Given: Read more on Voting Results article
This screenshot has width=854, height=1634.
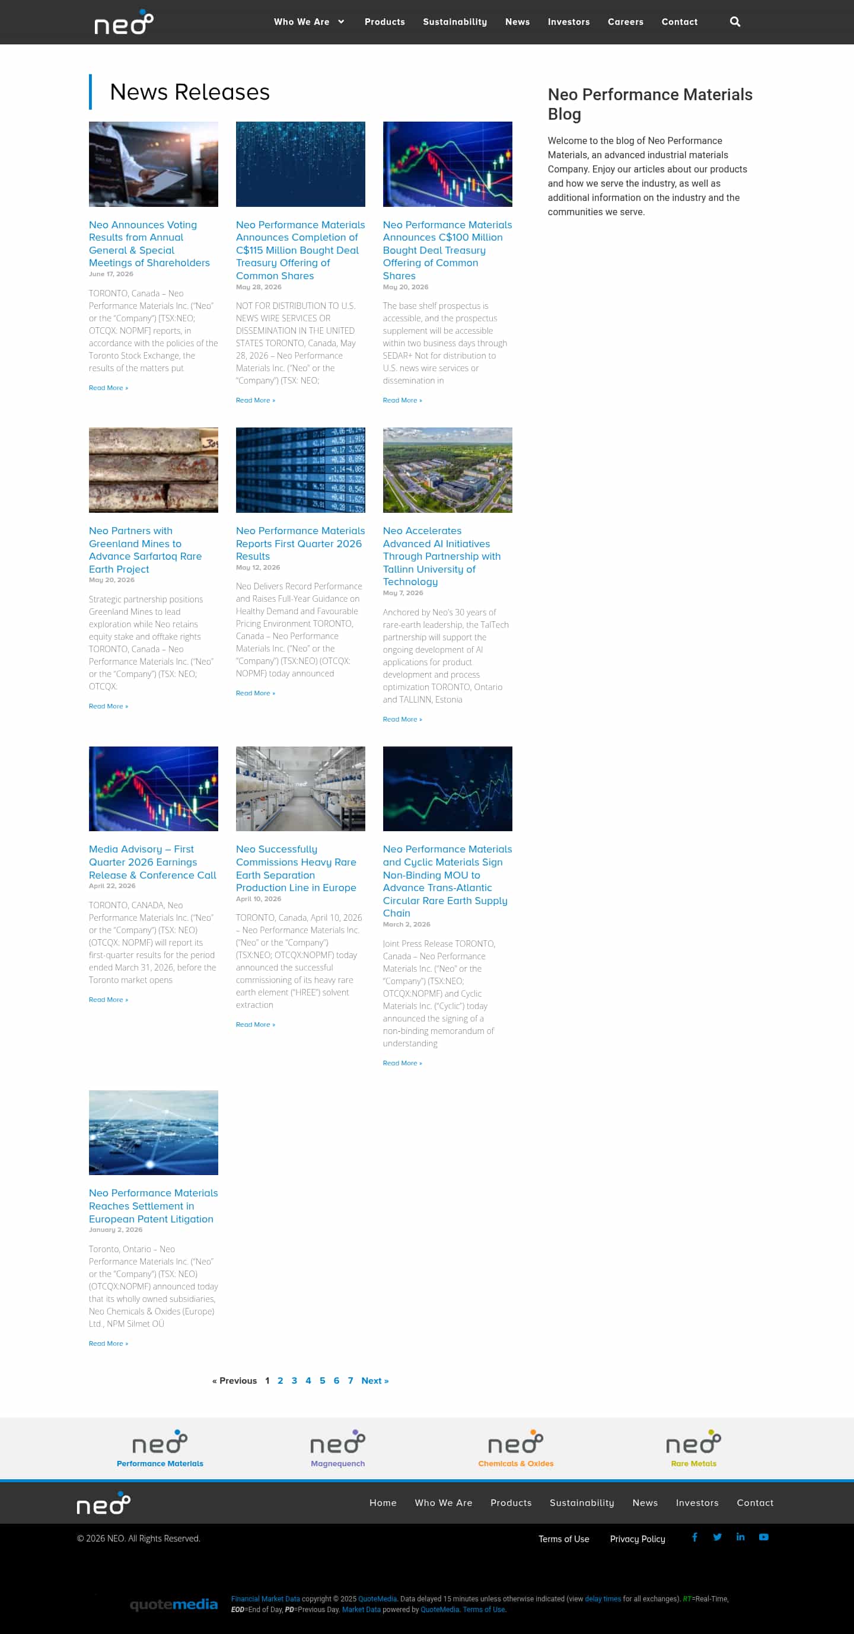Looking at the screenshot, I should coord(109,388).
